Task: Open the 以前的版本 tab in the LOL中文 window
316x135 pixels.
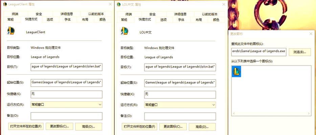Action: click(210, 14)
